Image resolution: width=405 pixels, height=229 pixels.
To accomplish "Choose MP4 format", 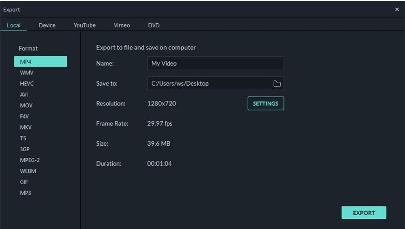I will 40,62.
